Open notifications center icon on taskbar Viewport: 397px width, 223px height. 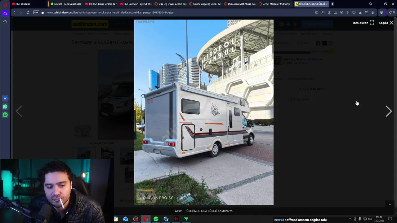click(390, 219)
